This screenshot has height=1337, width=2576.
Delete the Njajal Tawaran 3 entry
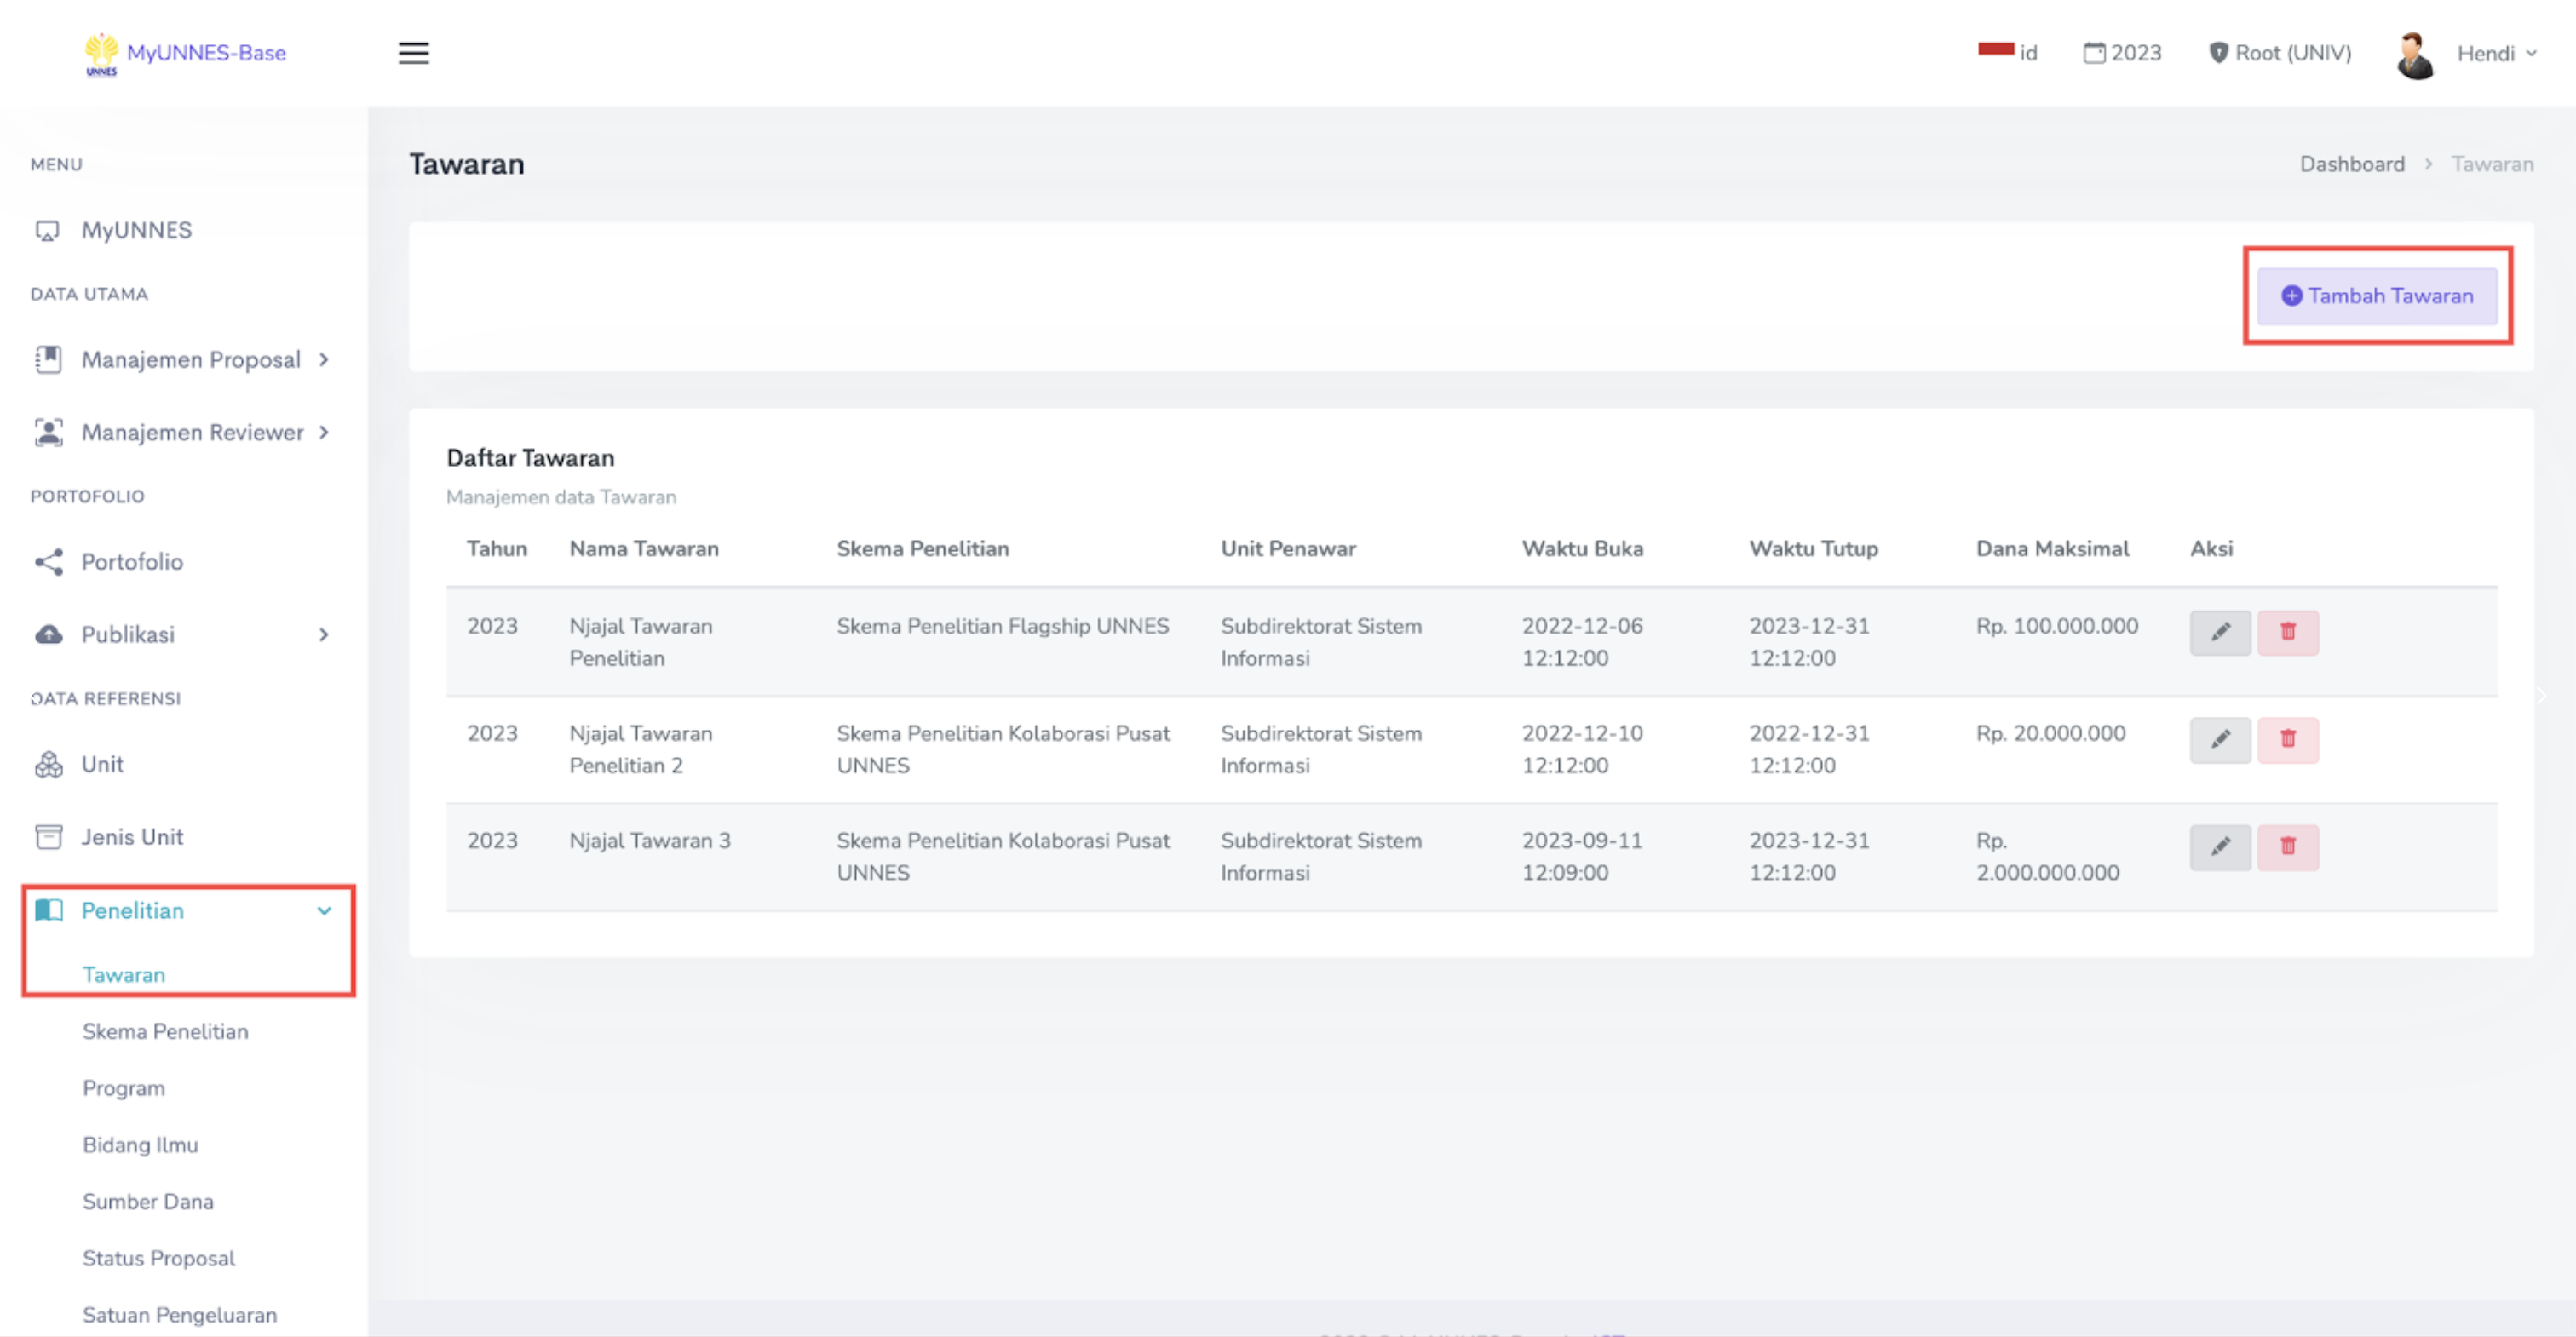tap(2287, 847)
